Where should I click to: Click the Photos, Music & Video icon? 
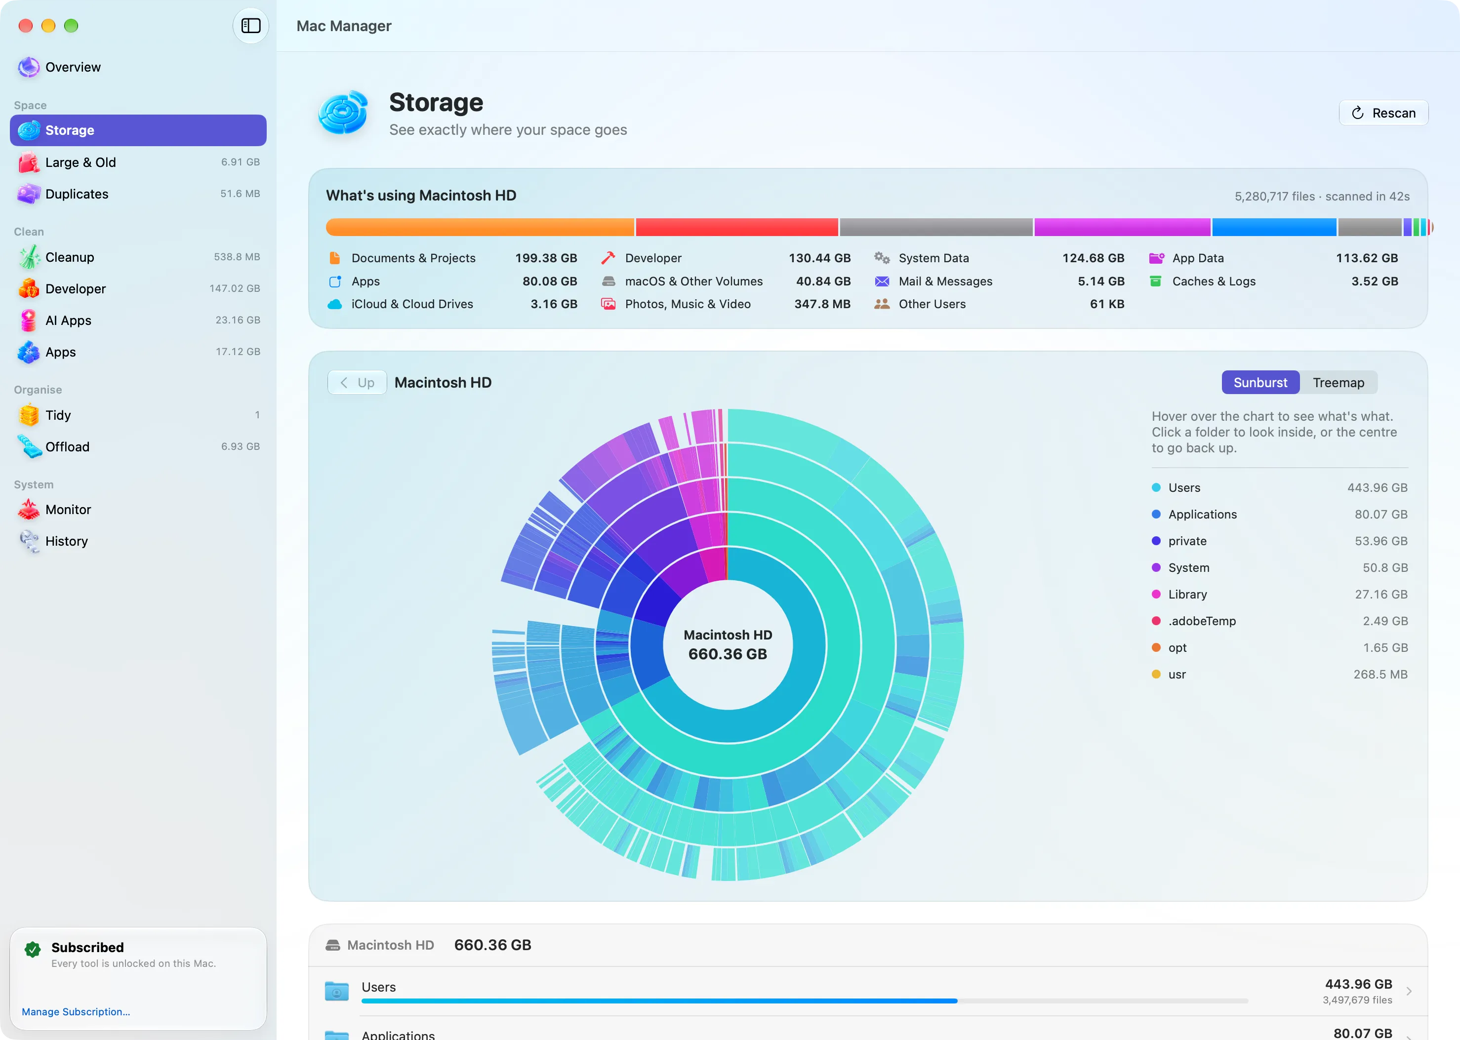pyautogui.click(x=608, y=304)
